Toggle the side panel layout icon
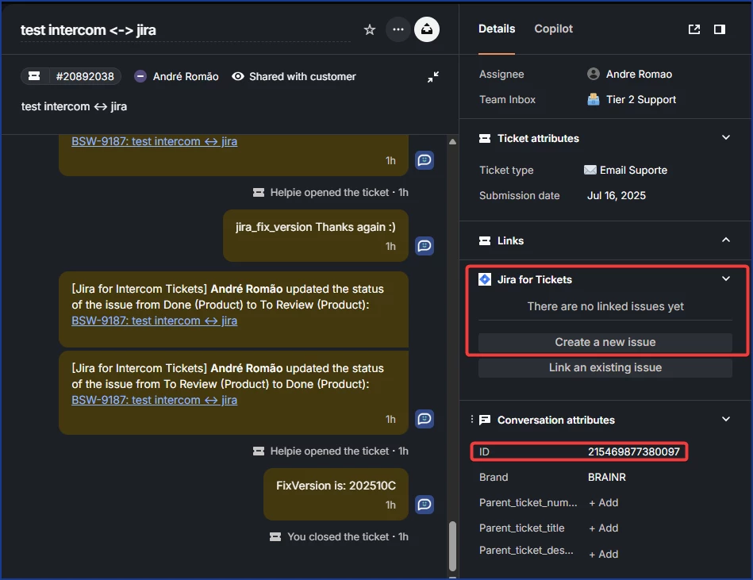Image resolution: width=753 pixels, height=580 pixels. (720, 29)
